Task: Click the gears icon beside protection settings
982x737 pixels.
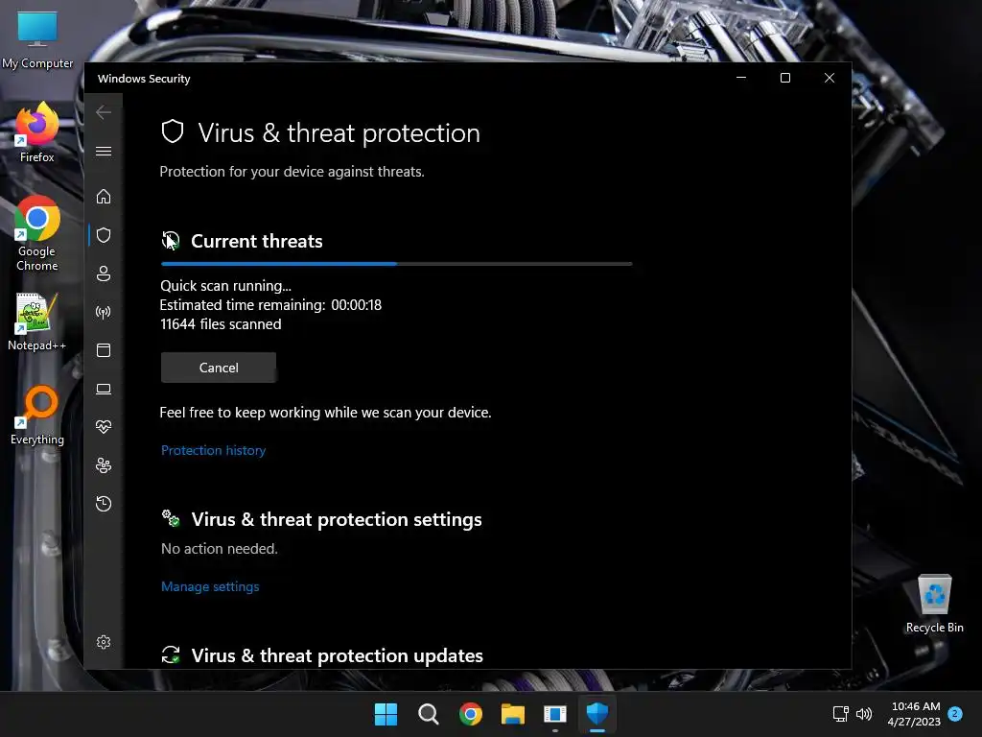Action: [171, 518]
